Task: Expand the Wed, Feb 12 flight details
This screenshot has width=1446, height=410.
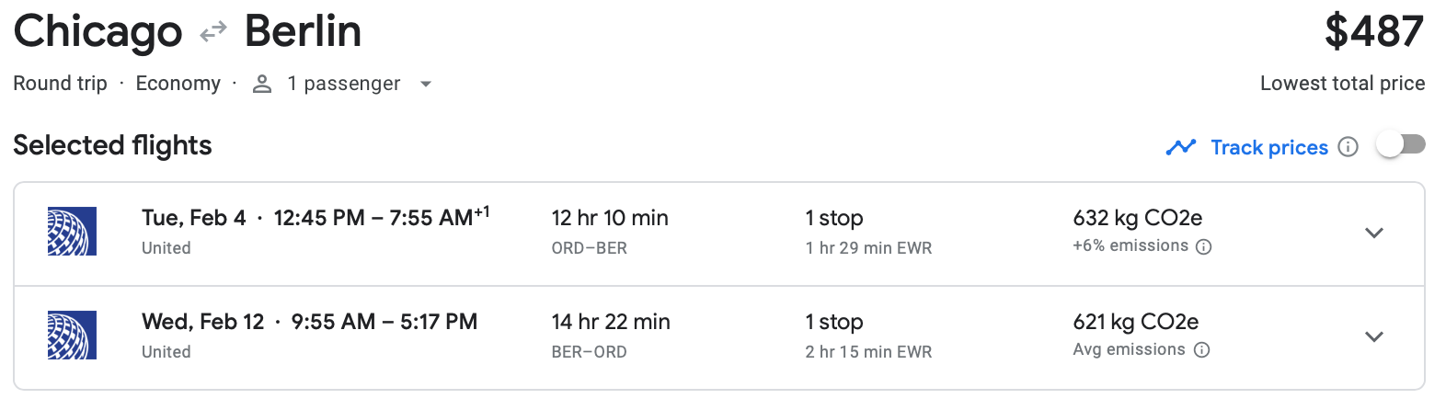Action: click(1373, 336)
